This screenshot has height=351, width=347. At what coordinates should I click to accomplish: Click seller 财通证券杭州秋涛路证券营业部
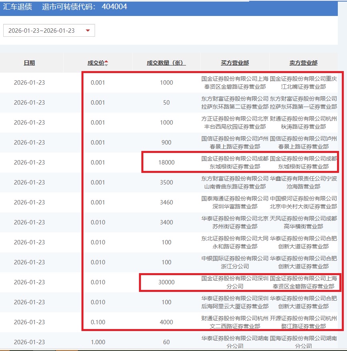[x=303, y=123]
